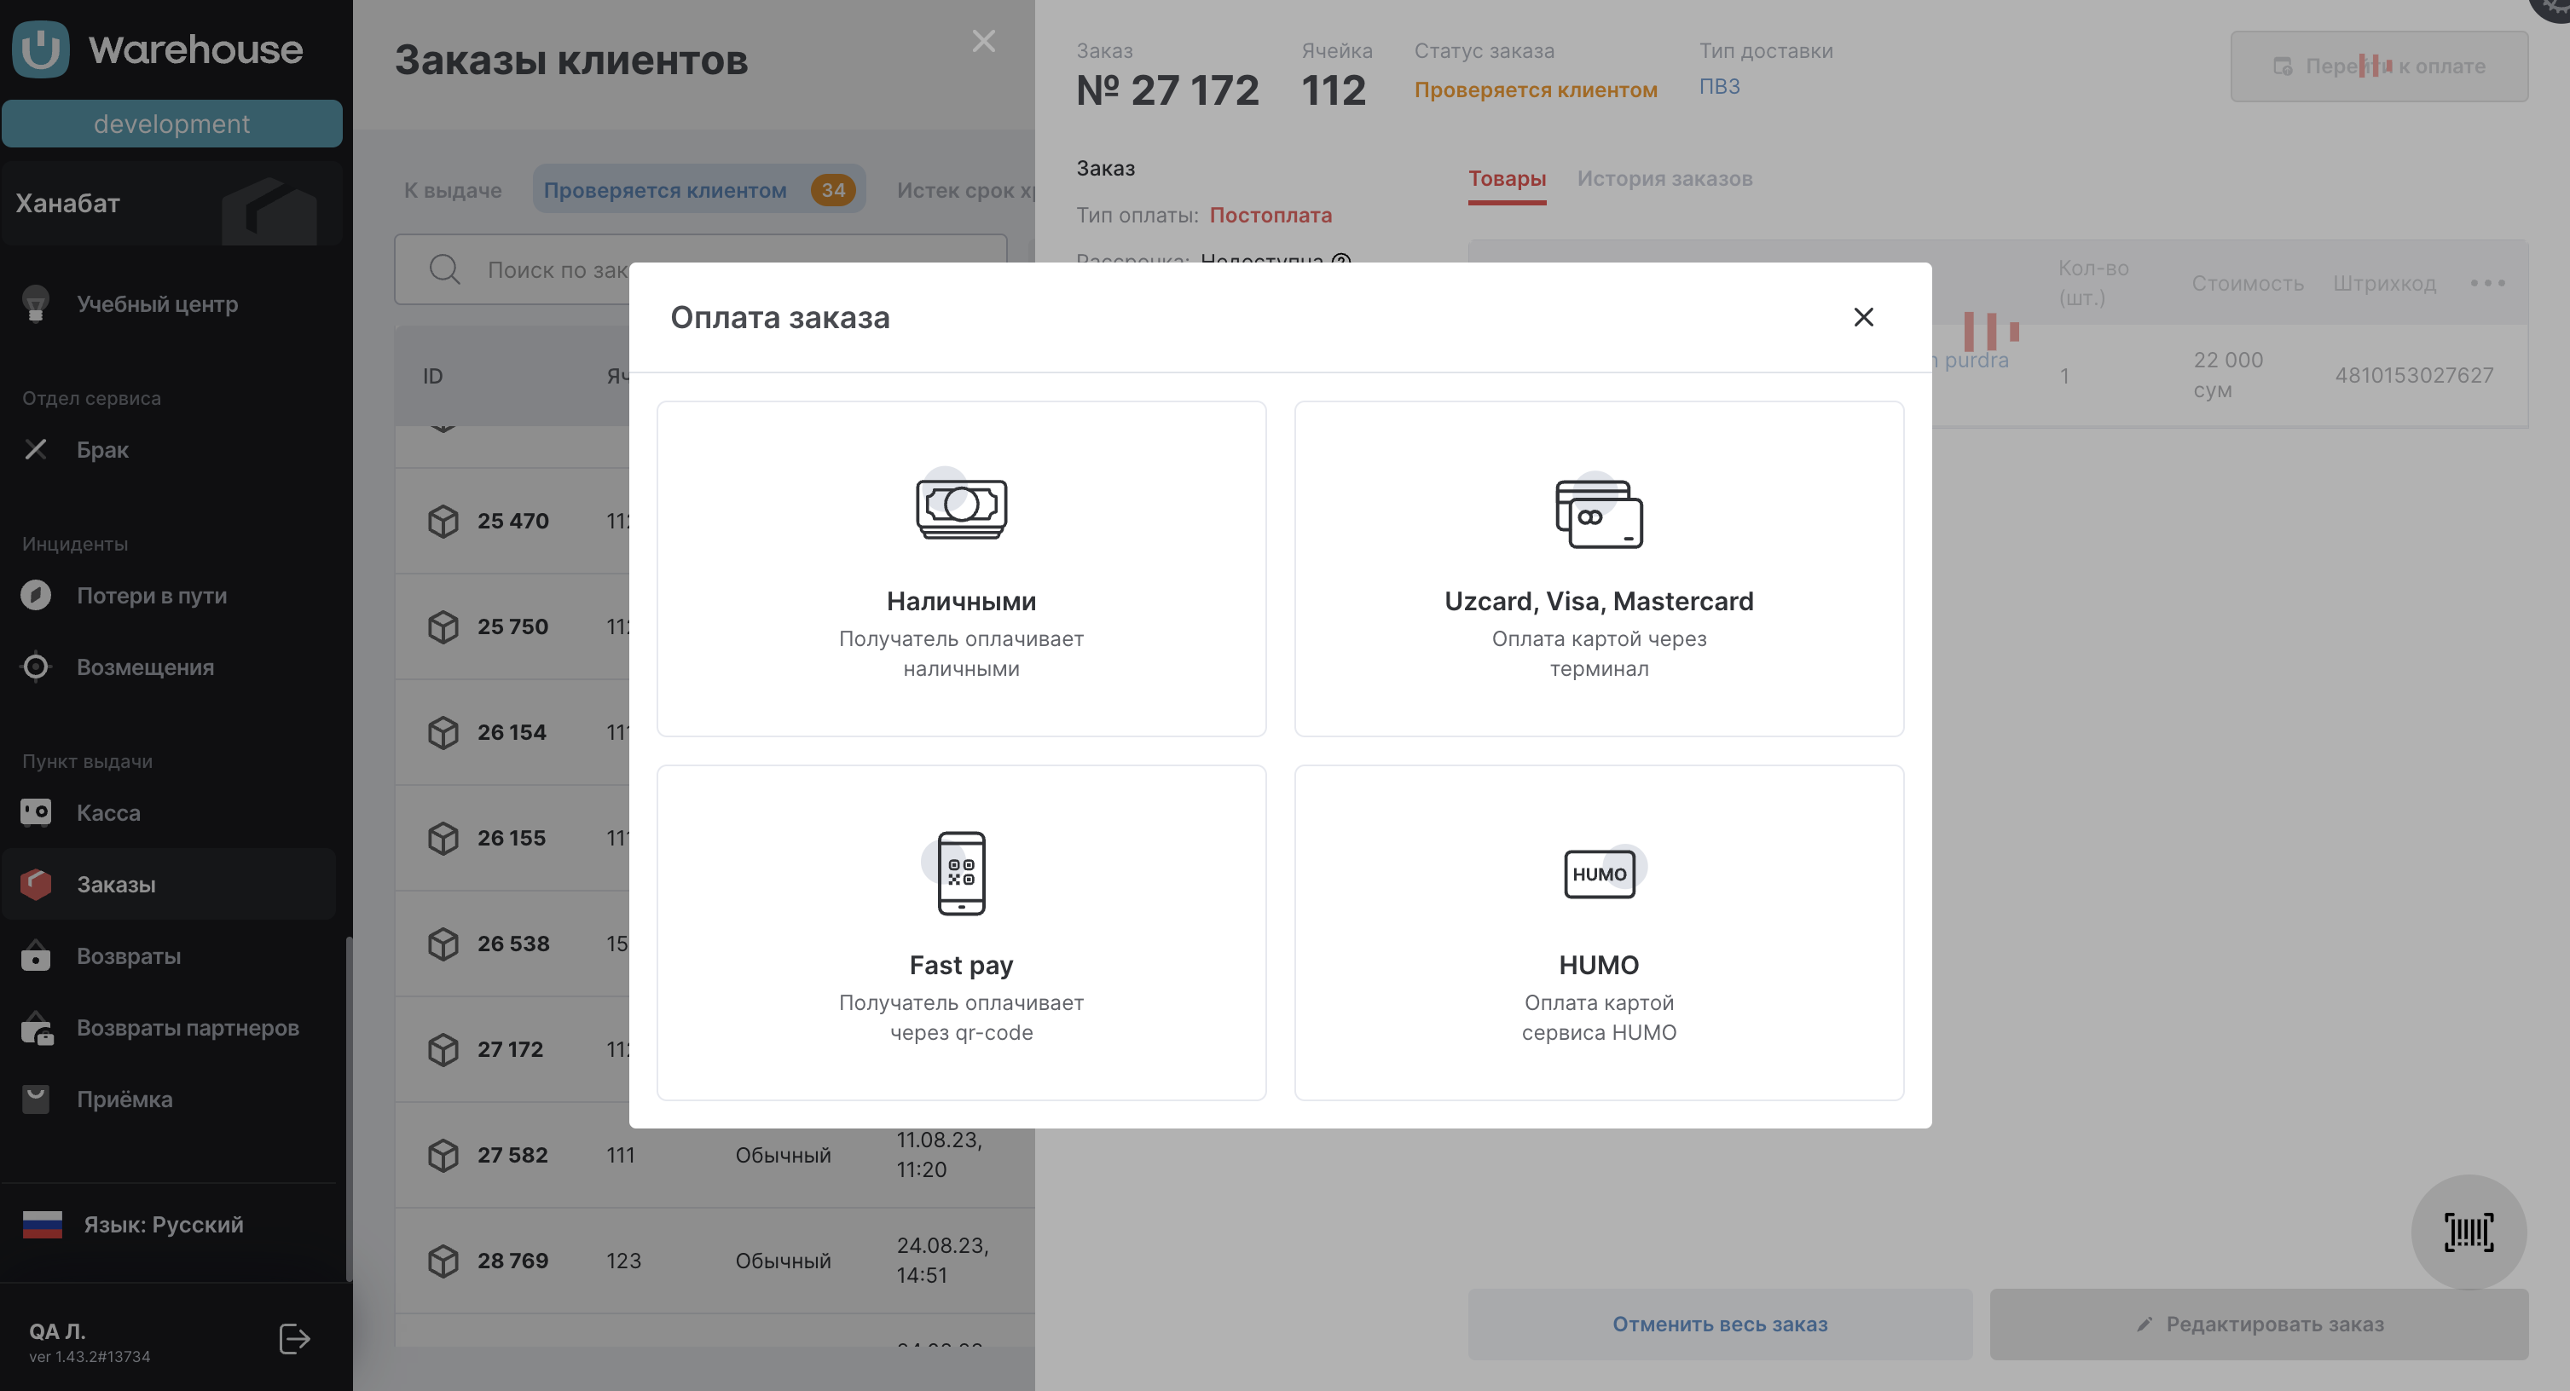Select the Проверяется клиентом tab
2570x1391 pixels.
(x=665, y=189)
